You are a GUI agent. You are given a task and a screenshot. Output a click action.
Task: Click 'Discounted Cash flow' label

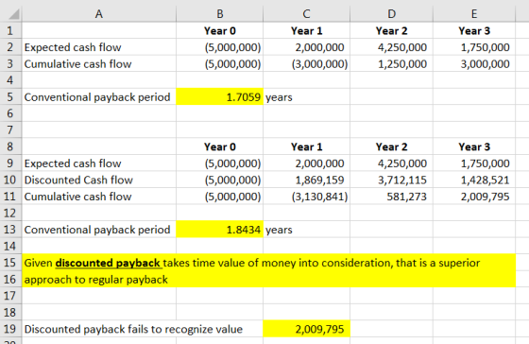tap(78, 180)
